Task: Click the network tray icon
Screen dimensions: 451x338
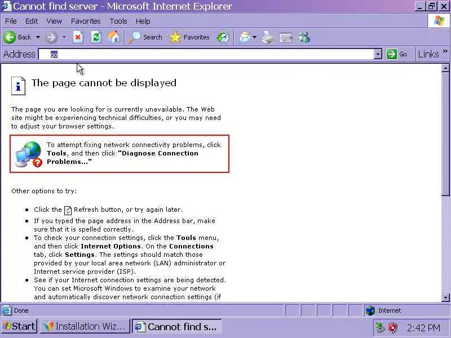Action: pos(380,327)
